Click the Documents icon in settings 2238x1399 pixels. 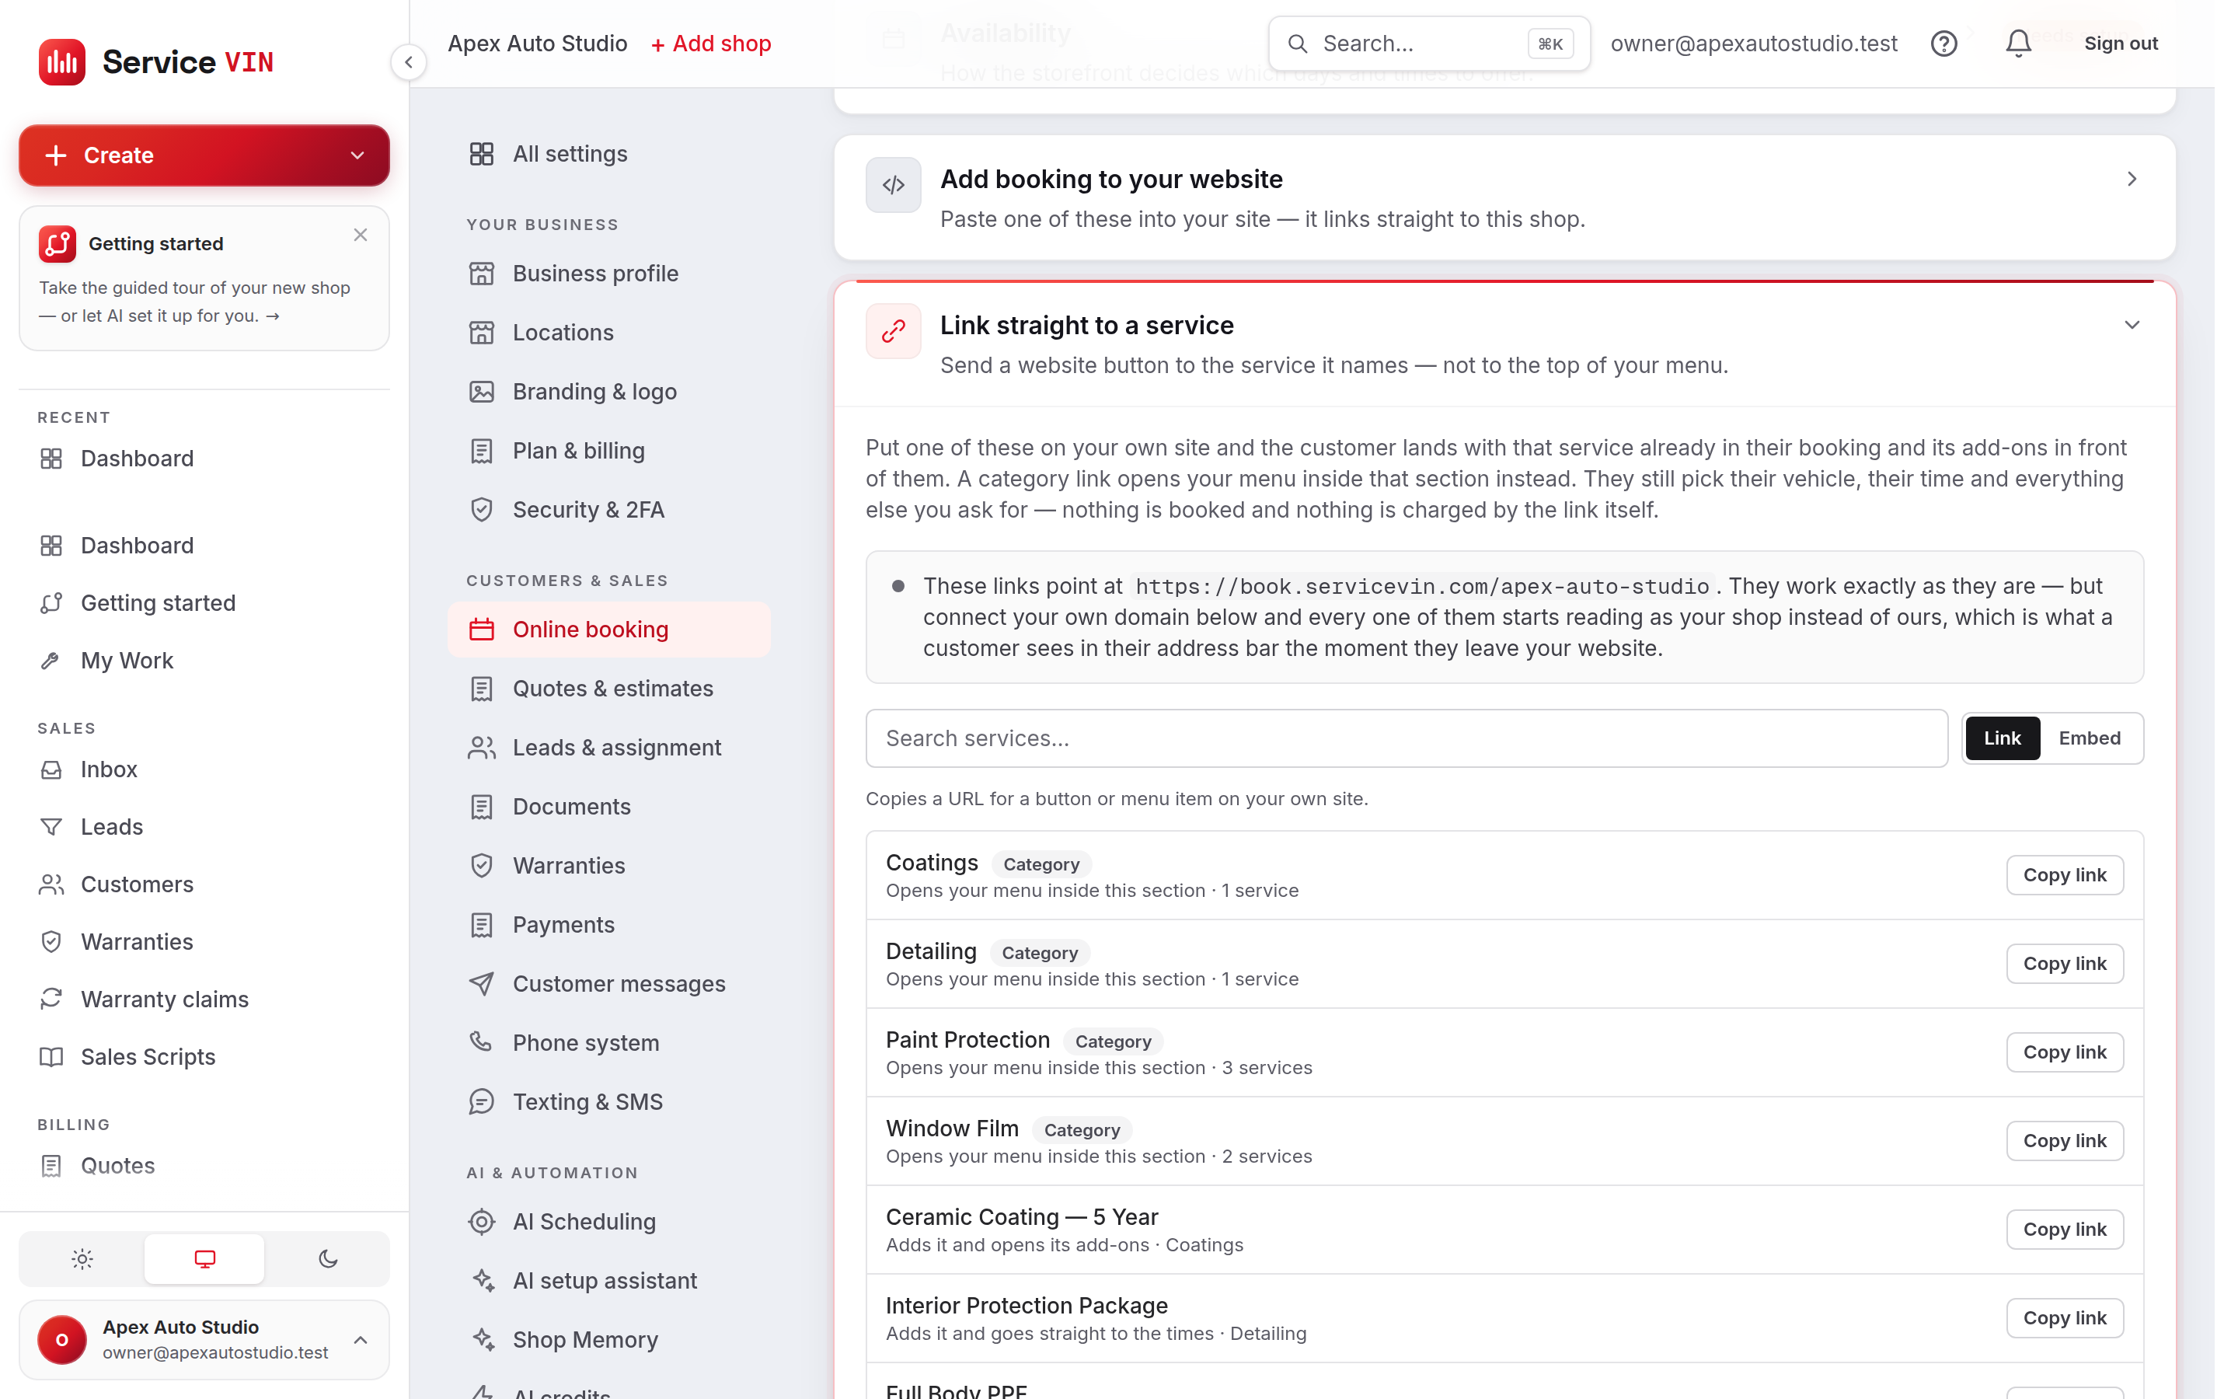click(x=482, y=807)
